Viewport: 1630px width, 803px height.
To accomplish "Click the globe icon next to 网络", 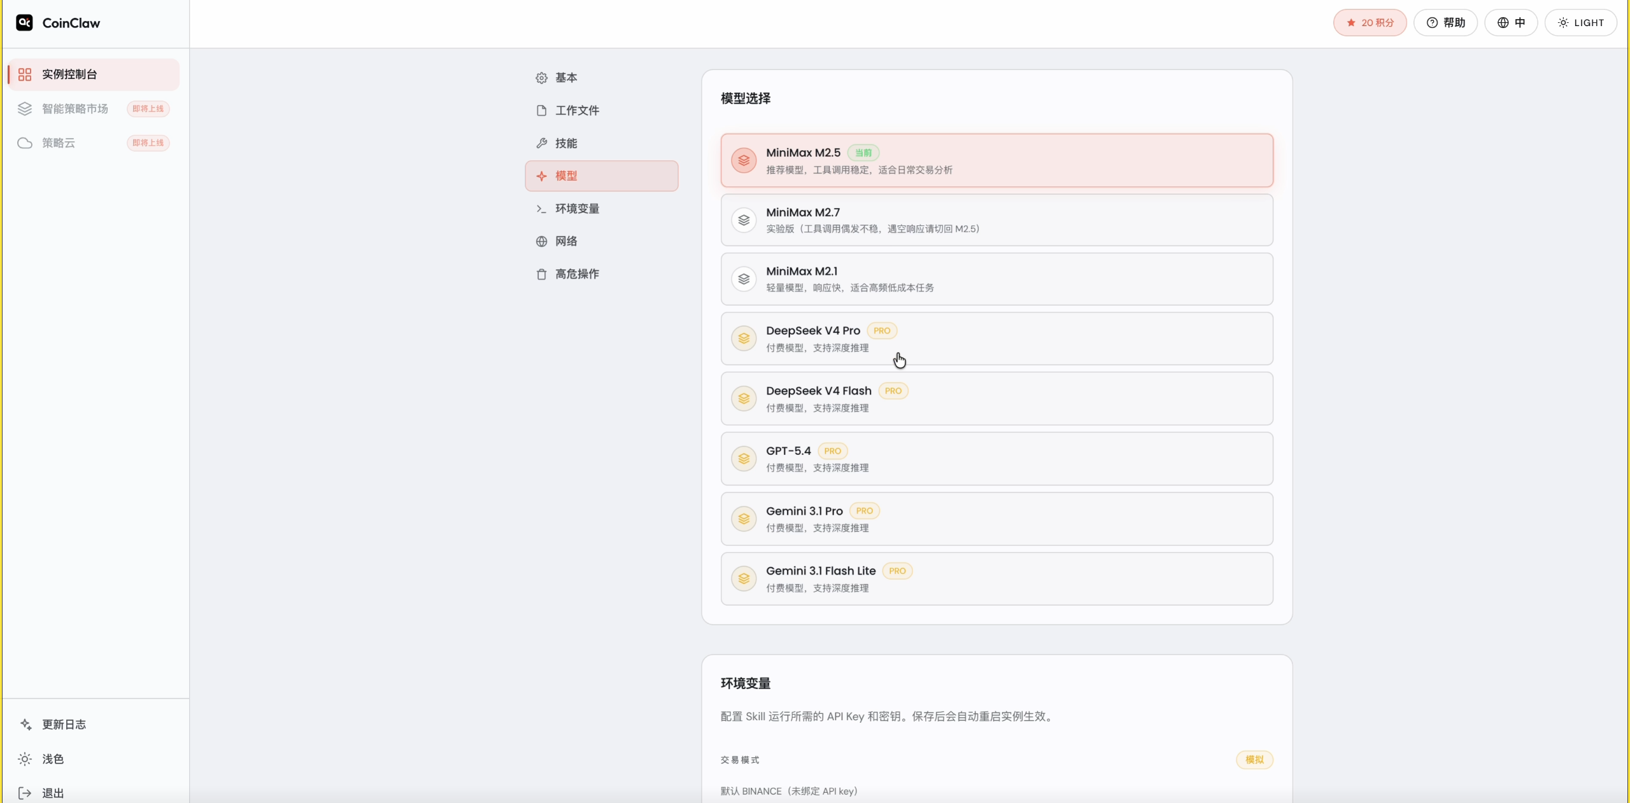I will click(x=541, y=241).
